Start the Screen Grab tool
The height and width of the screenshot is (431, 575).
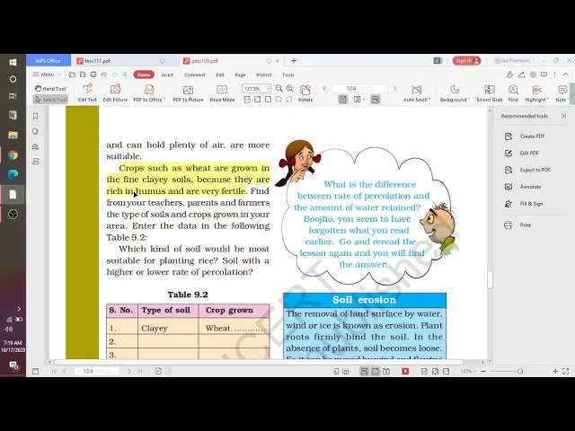click(489, 93)
